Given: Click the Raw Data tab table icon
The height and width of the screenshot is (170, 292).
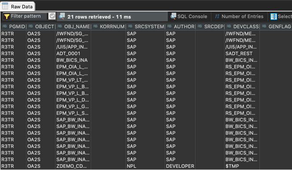Looking at the screenshot, I should pyautogui.click(x=5, y=6).
